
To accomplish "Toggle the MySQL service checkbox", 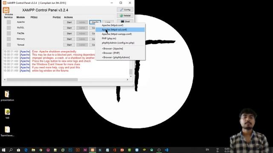I will pos(9,28).
